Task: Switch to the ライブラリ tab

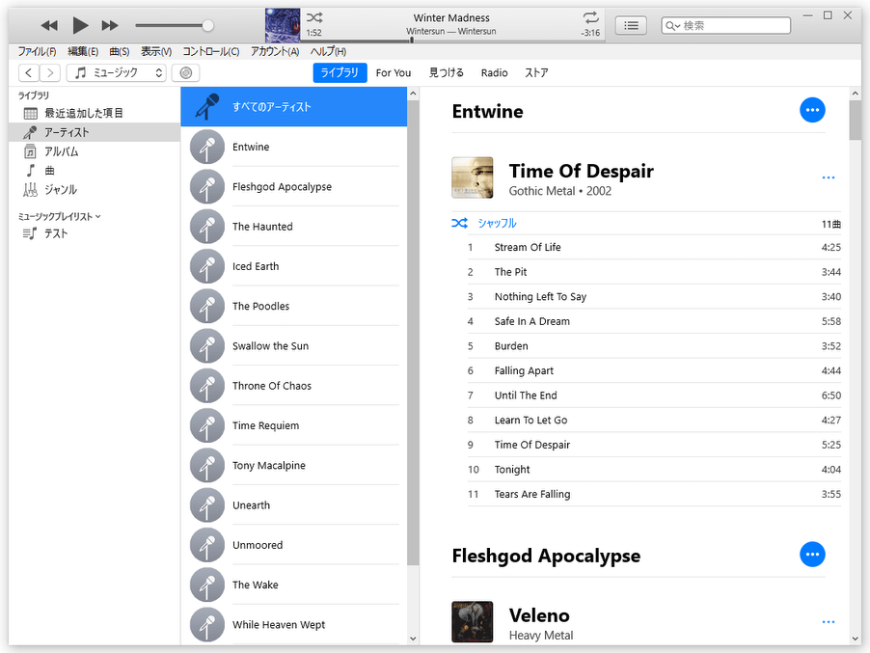Action: pyautogui.click(x=340, y=72)
